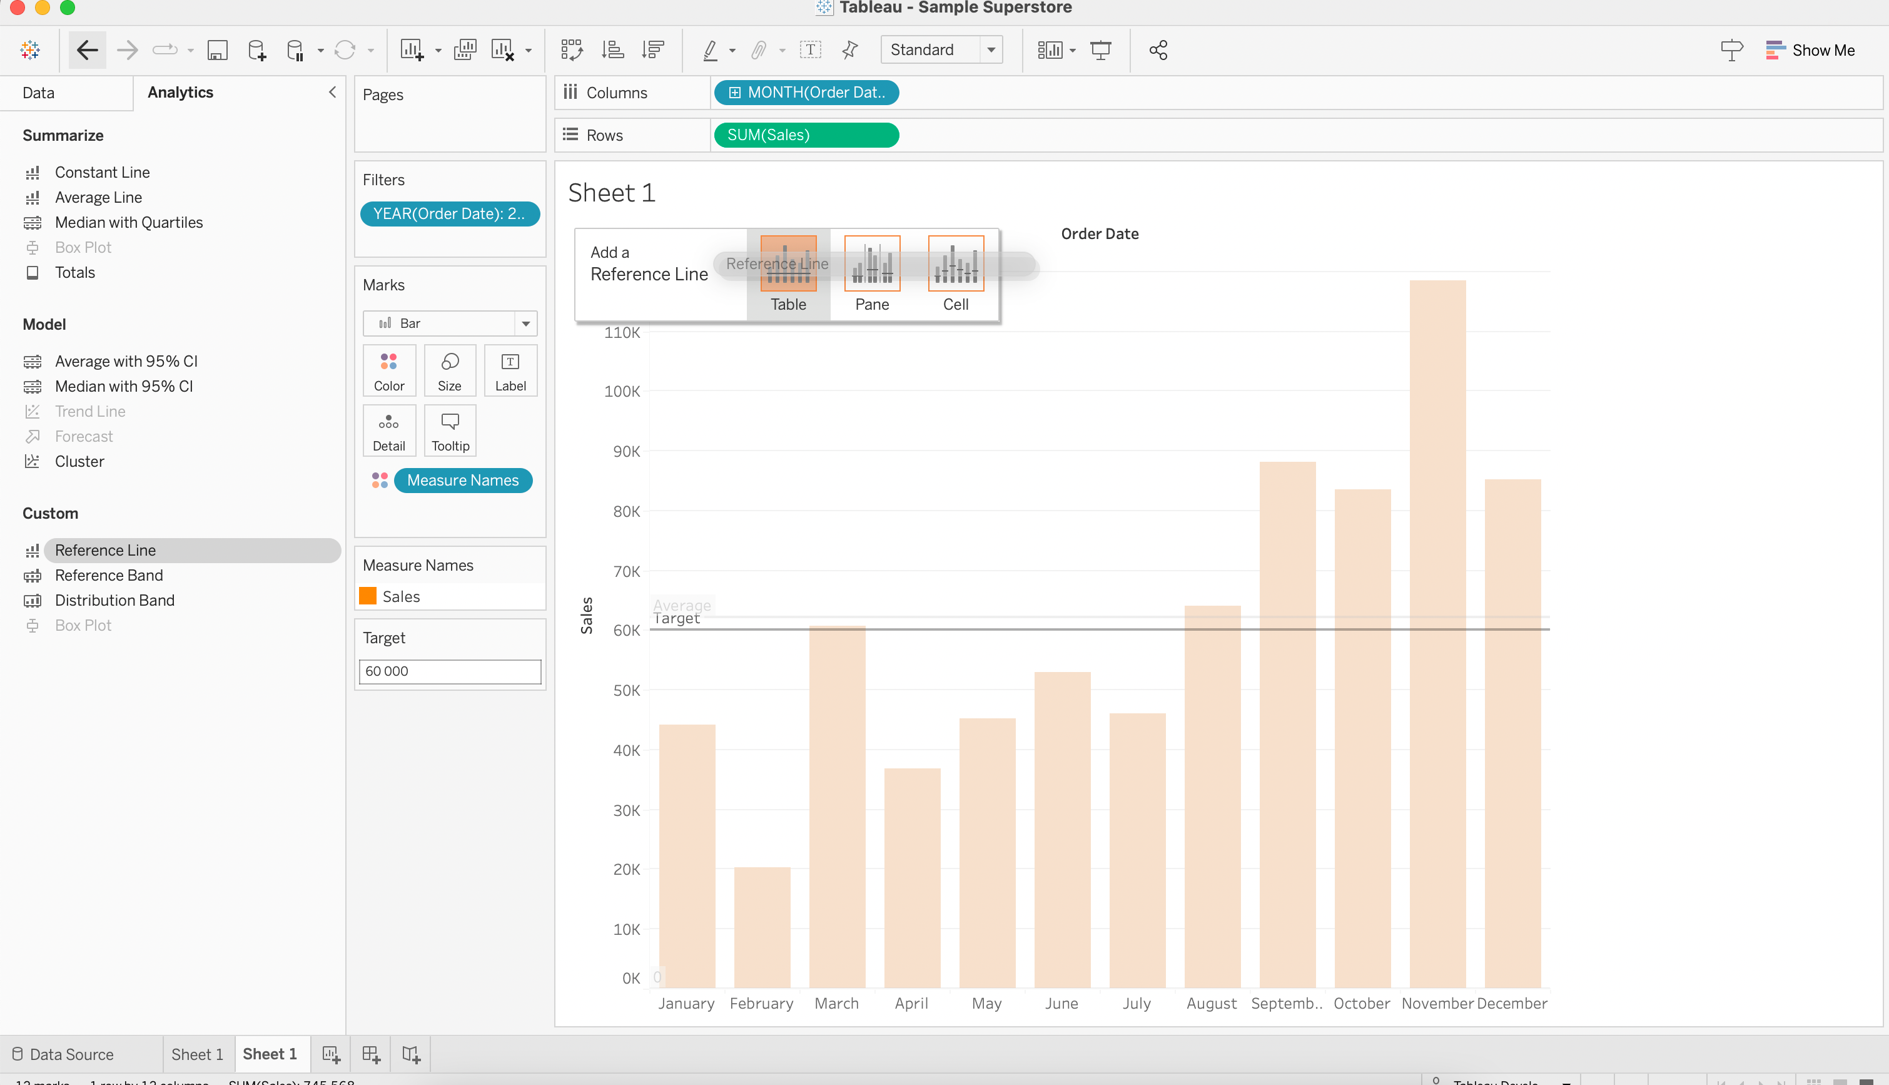Click the SUM(Sales) pill on Rows
The image size is (1889, 1085).
[x=806, y=135]
